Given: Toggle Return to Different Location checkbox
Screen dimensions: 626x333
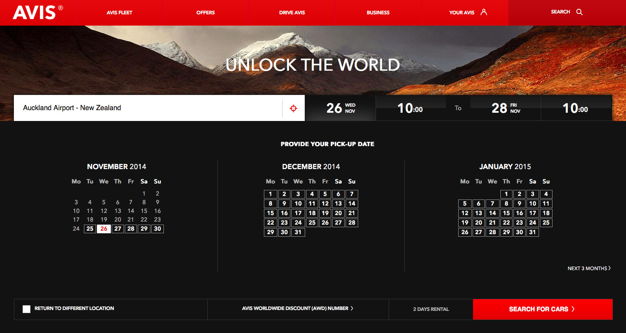Looking at the screenshot, I should tap(27, 309).
